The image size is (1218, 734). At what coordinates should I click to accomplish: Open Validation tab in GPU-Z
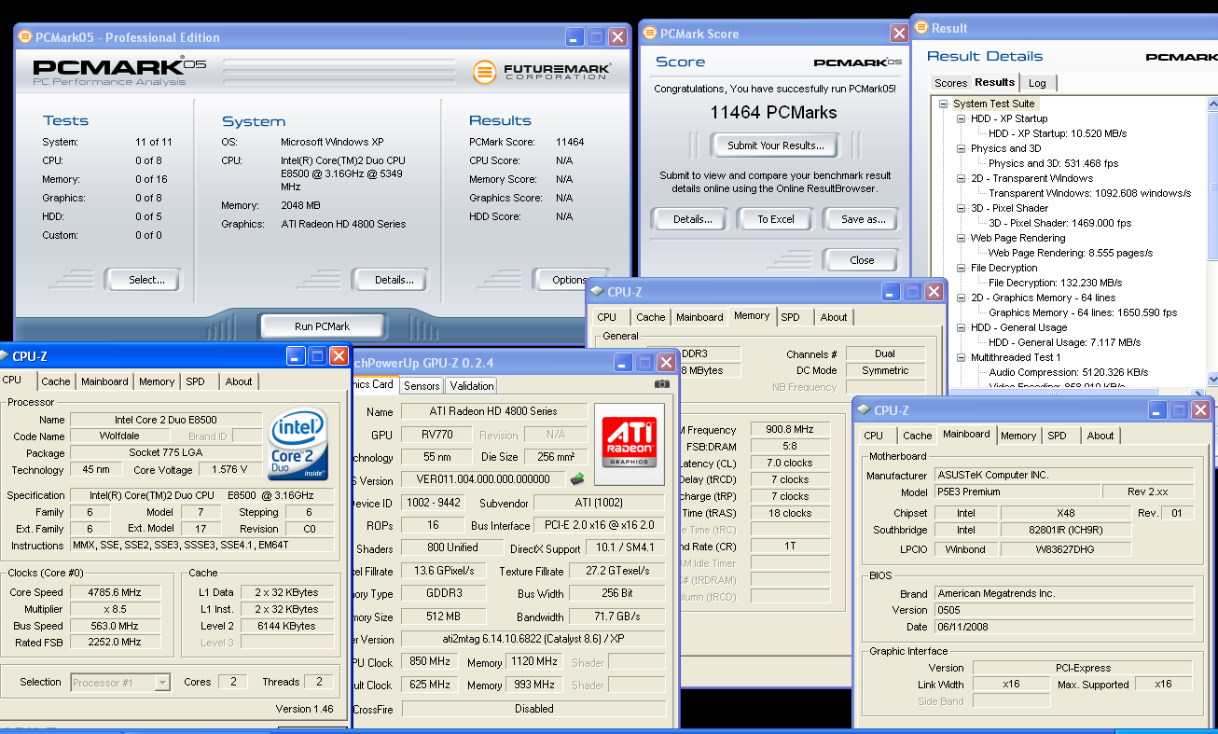point(472,385)
